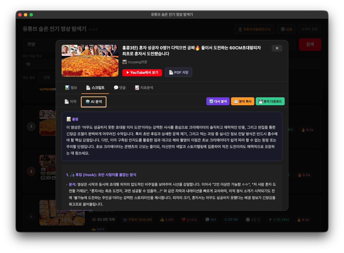The width and height of the screenshot is (344, 253).
Task: Click the recent days field showing 10
Action: pos(39,64)
